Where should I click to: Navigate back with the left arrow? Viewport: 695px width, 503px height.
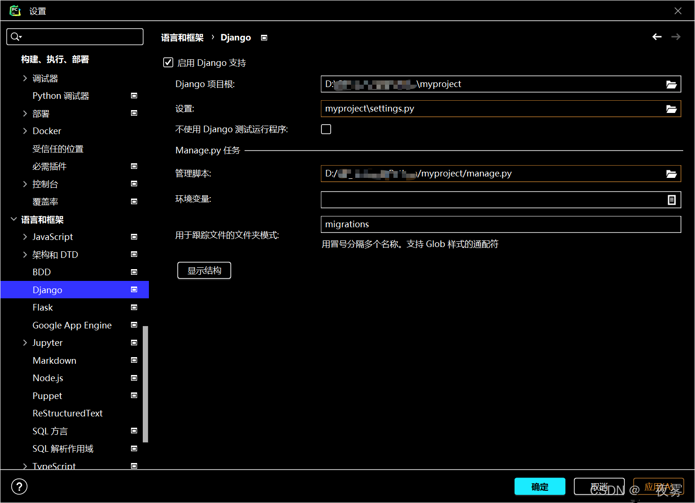pos(657,37)
